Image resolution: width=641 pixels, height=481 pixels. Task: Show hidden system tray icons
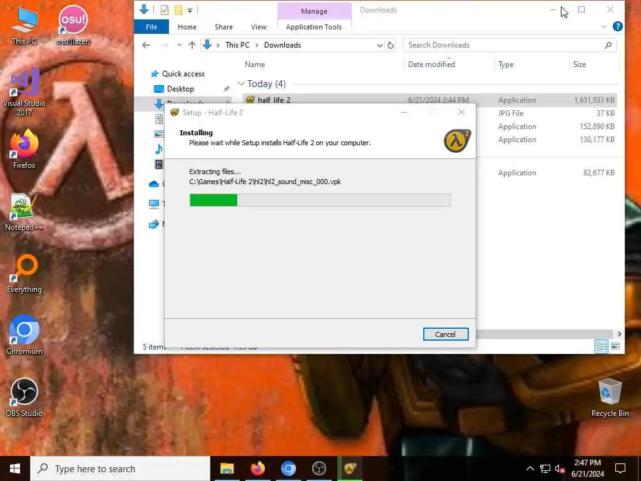tap(530, 468)
